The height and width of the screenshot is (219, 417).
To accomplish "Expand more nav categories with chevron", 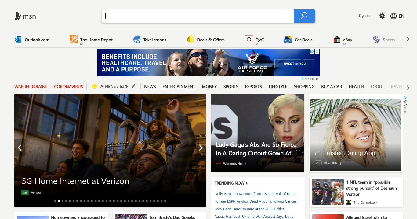I will (x=408, y=88).
